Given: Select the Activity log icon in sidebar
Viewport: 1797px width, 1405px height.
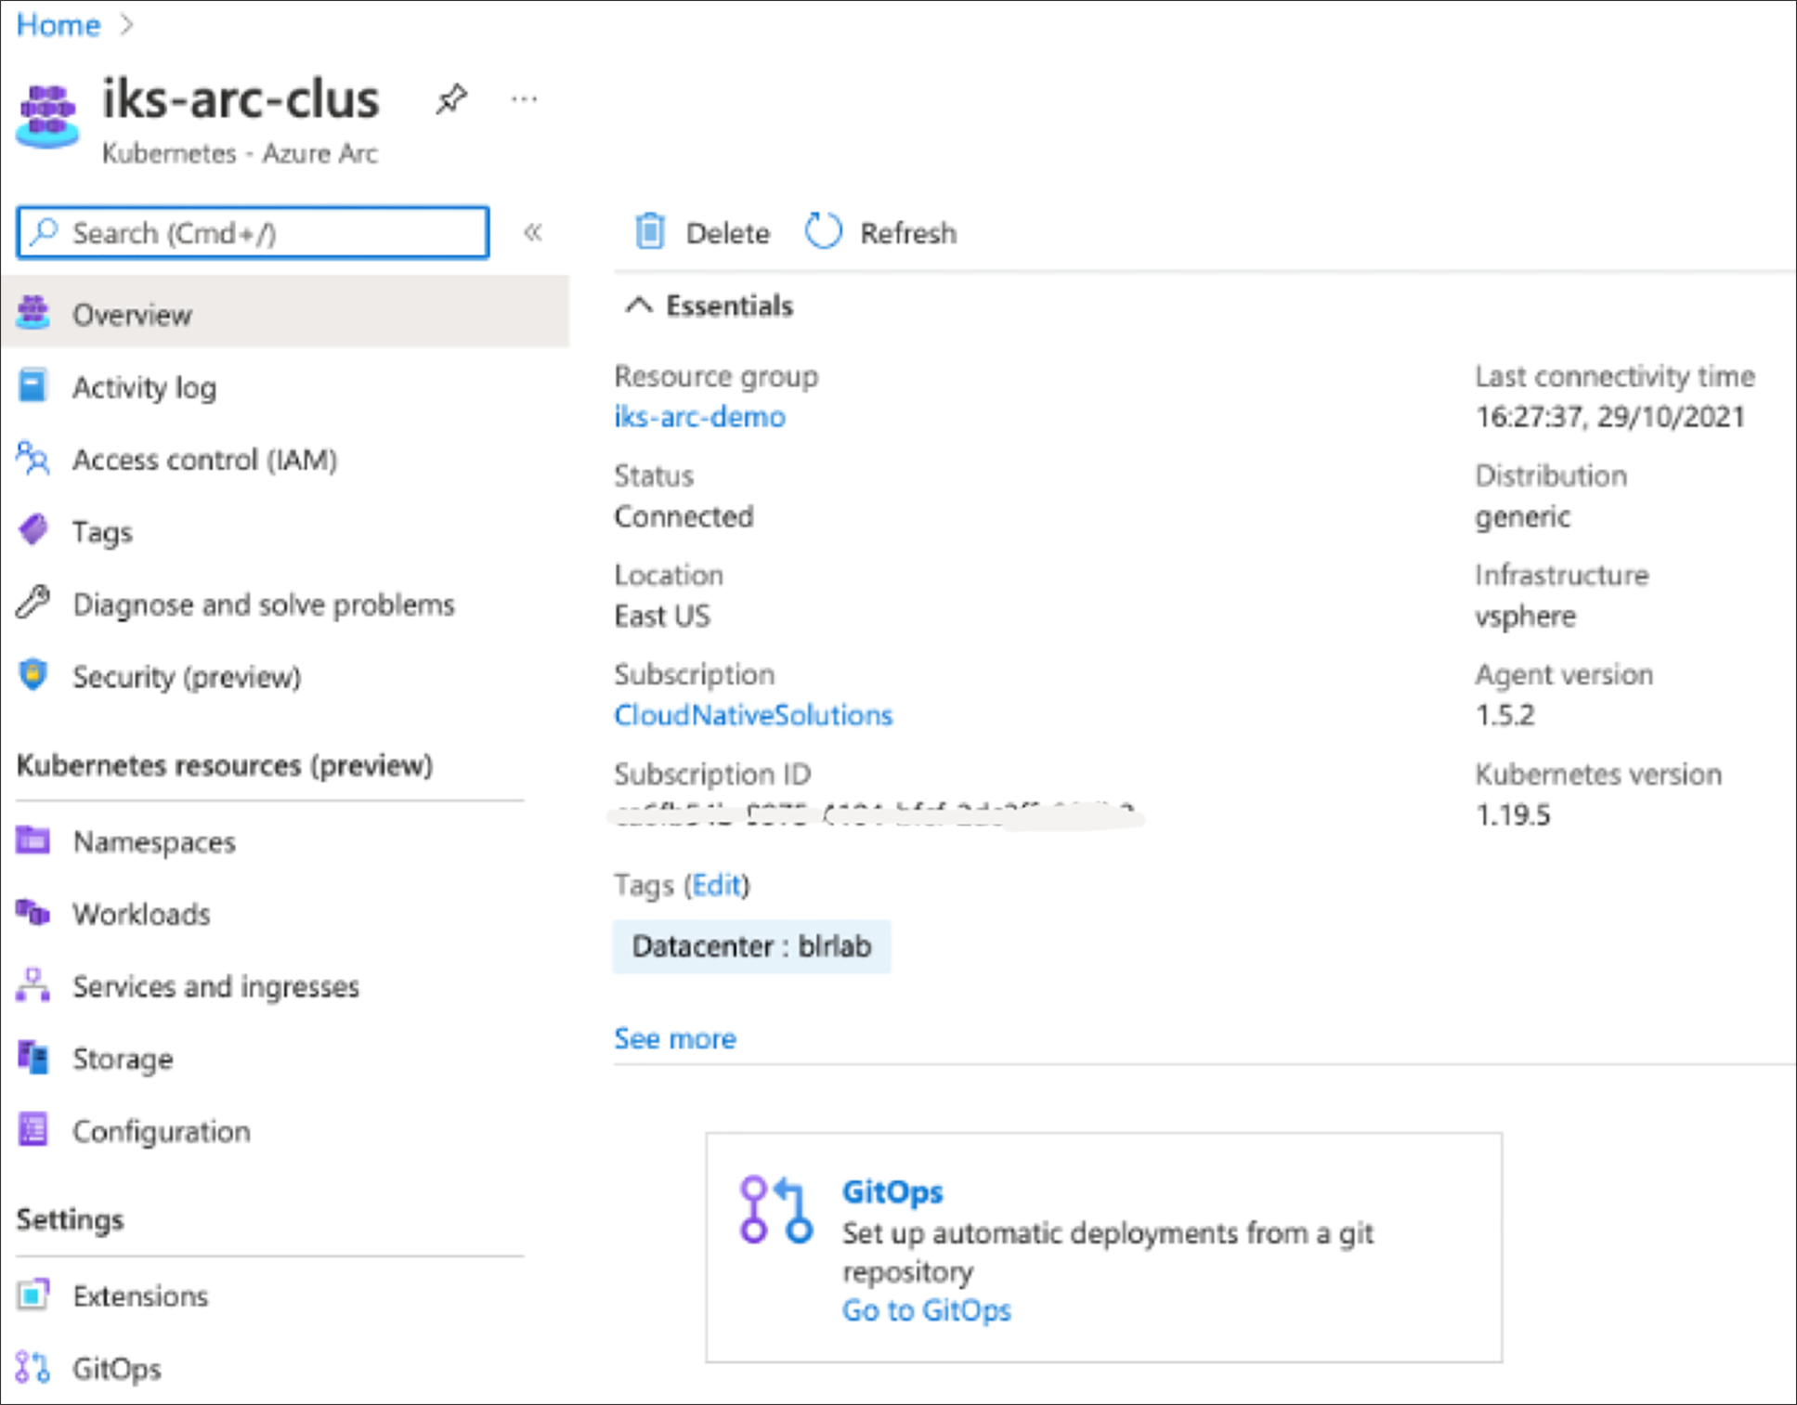Looking at the screenshot, I should [33, 386].
